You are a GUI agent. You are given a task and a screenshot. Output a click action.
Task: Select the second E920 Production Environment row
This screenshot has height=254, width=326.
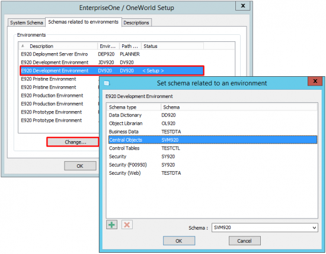point(59,104)
